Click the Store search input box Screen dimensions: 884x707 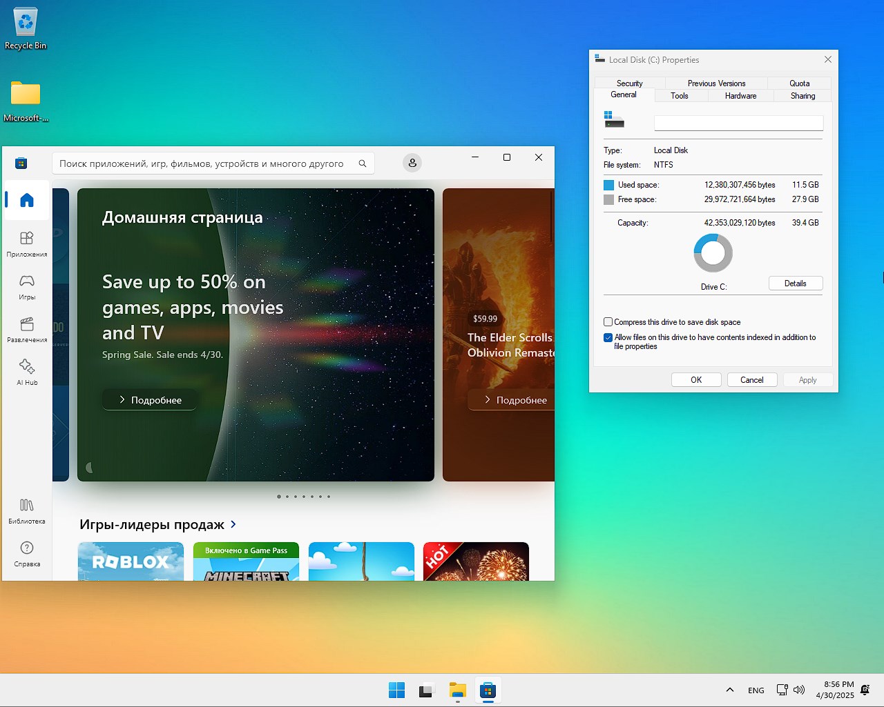coord(213,163)
